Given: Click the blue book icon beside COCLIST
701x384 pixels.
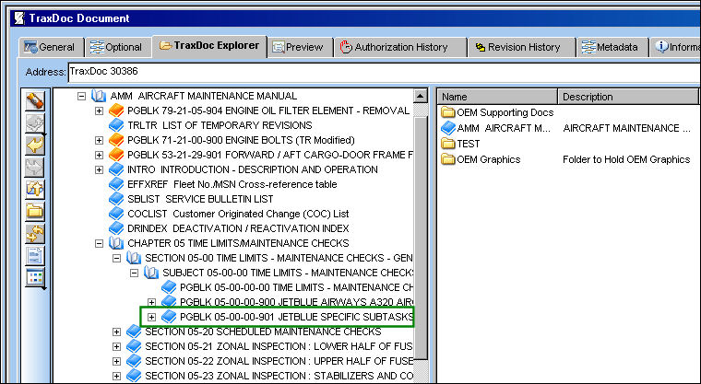Looking at the screenshot, I should 116,214.
